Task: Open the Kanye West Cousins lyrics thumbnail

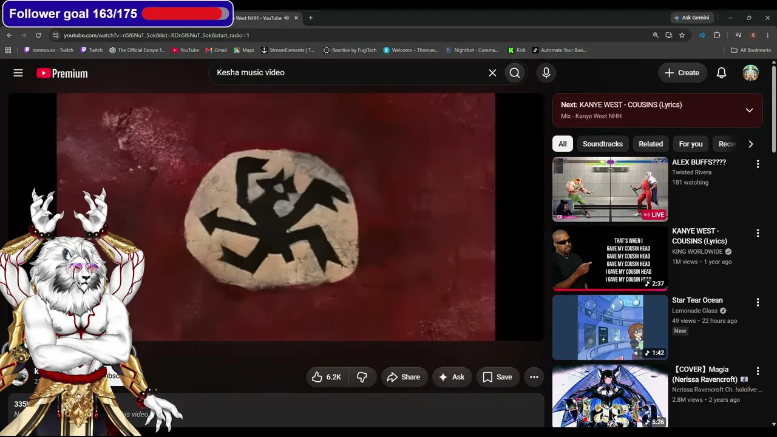Action: [610, 259]
